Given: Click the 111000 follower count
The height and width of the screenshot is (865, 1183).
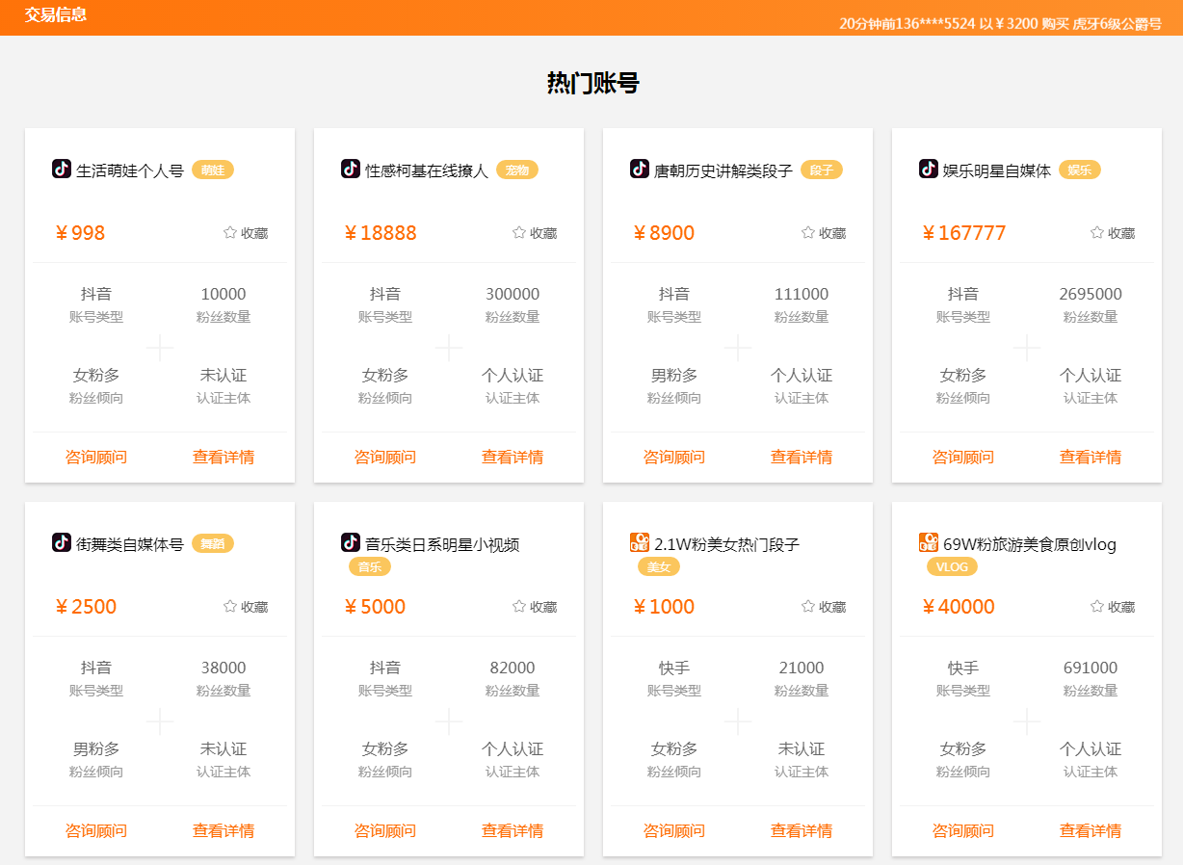Looking at the screenshot, I should point(802,294).
